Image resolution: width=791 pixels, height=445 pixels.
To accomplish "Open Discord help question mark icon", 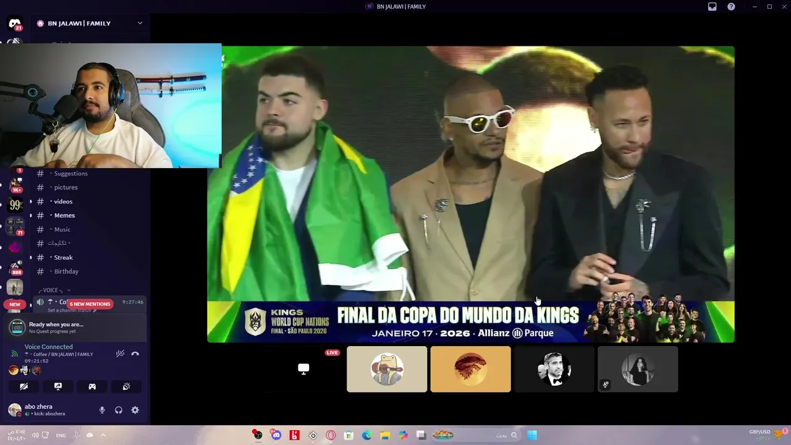I will click(731, 7).
